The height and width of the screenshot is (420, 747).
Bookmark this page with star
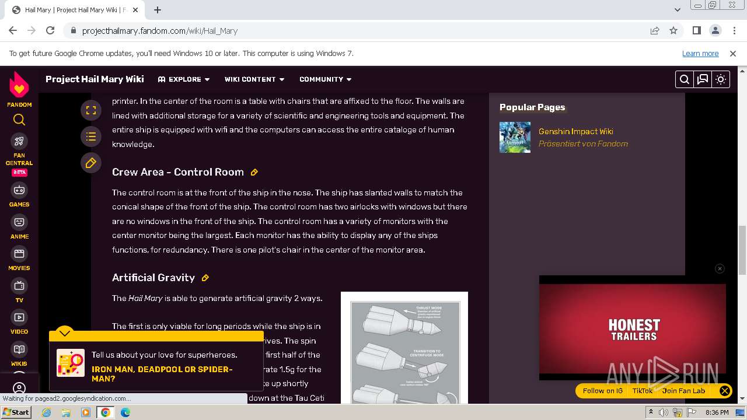tap(673, 30)
